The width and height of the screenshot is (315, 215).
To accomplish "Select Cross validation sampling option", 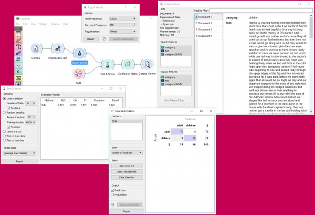I will click(4, 98).
